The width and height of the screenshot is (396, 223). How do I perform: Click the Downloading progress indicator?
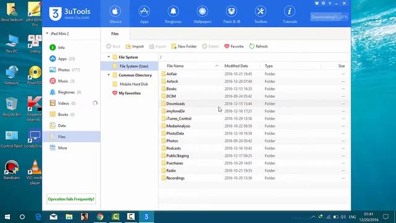coord(329,17)
